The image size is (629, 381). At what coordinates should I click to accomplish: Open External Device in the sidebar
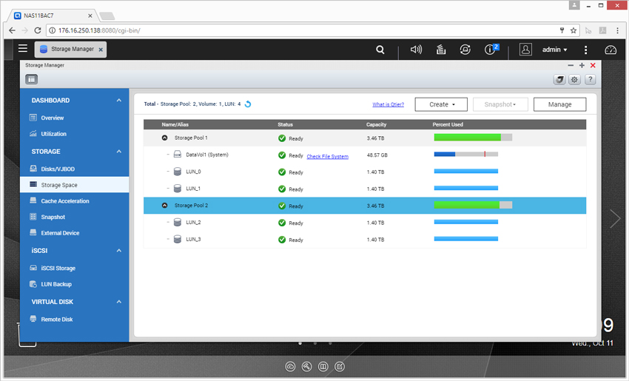click(x=60, y=233)
